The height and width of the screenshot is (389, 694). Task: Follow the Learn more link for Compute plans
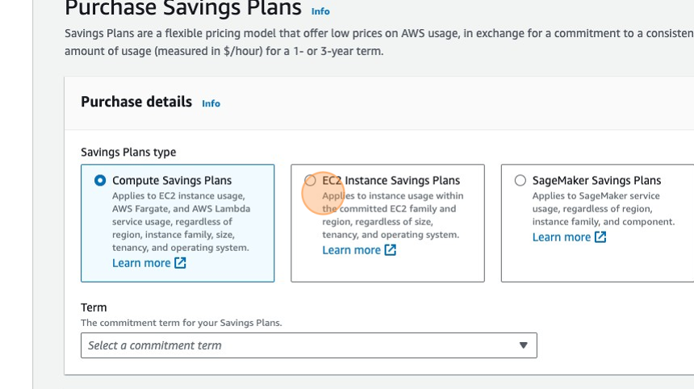141,263
